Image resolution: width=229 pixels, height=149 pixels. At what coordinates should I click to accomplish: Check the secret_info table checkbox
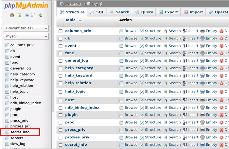[x=61, y=145]
